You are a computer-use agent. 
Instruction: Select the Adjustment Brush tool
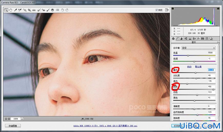48,10
